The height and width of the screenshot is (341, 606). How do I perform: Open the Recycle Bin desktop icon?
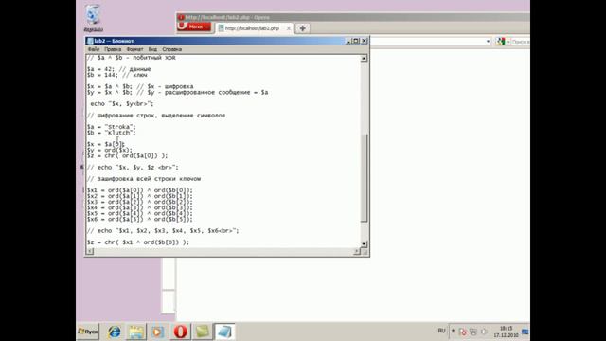[93, 18]
